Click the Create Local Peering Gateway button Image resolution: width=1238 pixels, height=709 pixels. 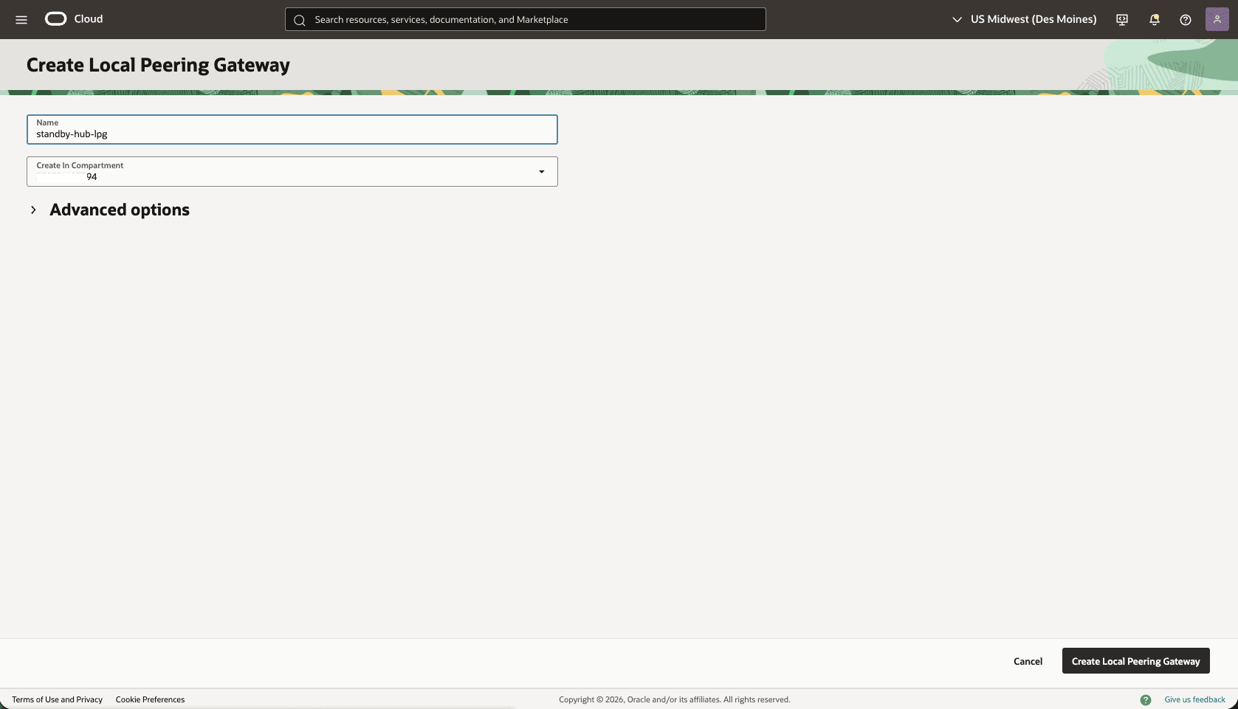(1135, 661)
